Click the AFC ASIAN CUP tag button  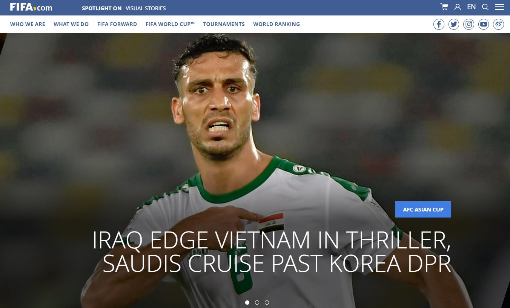[423, 210]
